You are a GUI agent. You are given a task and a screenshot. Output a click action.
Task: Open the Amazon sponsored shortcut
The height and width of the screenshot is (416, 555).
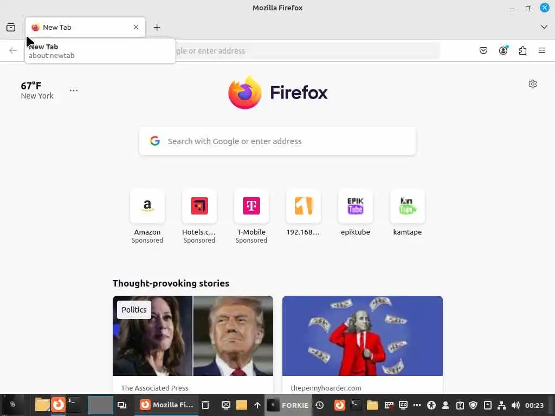point(147,216)
